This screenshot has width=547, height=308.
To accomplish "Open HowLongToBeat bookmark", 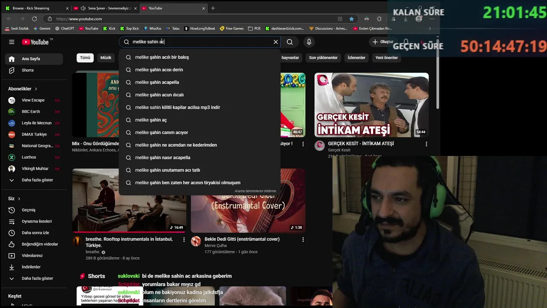I will point(200,29).
